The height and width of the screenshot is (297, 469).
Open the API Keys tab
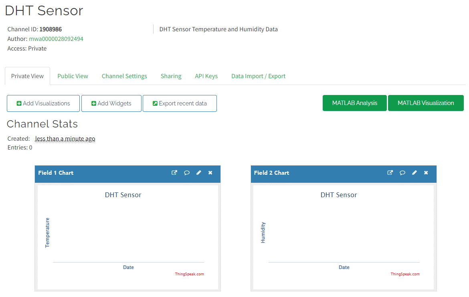[x=206, y=76]
